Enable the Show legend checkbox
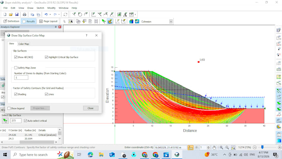The image size is (282, 159). 9,108
